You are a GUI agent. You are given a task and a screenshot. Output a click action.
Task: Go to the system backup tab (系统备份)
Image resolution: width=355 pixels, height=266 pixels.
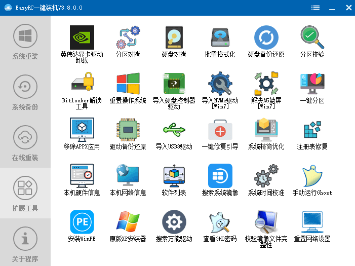[x=25, y=92]
